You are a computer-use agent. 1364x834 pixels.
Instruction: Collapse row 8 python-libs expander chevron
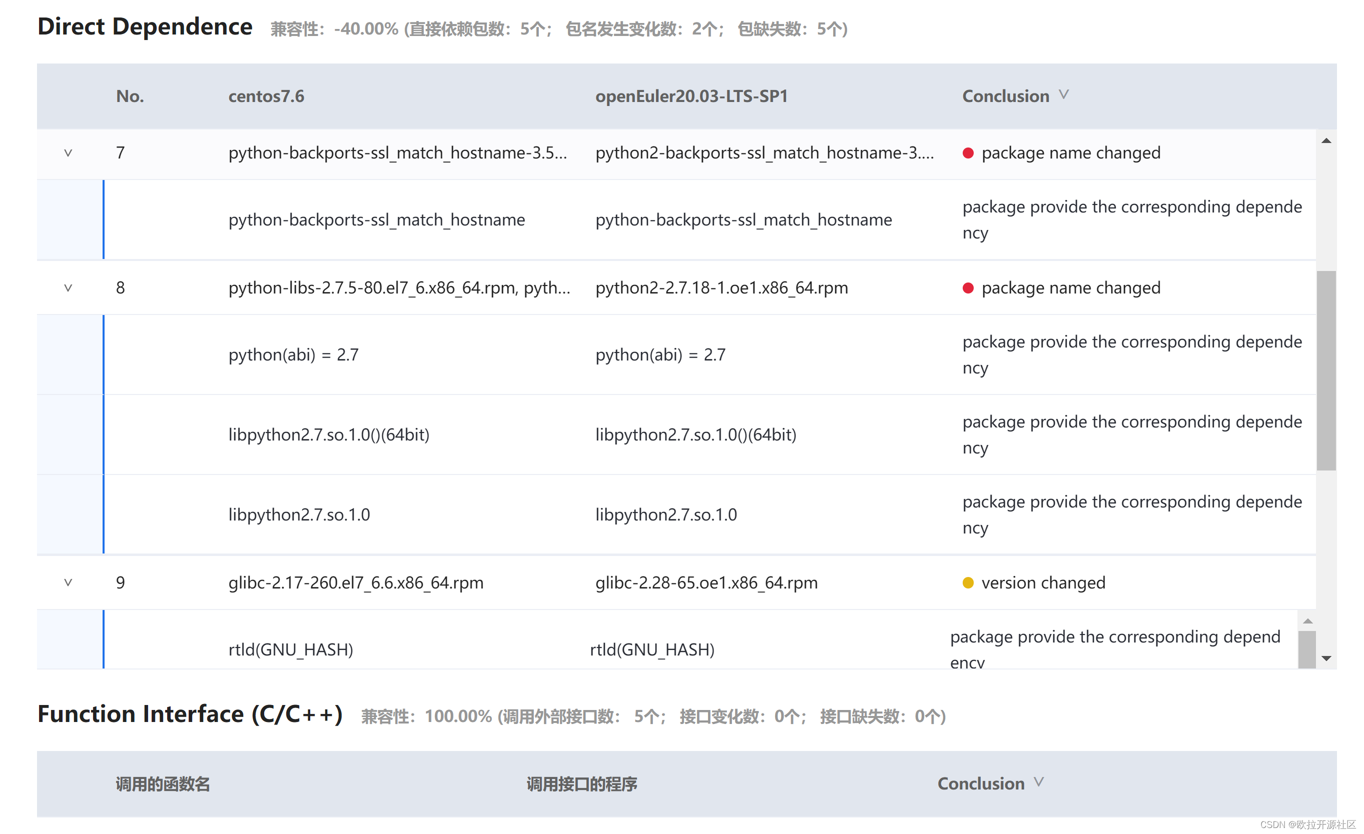tap(68, 288)
